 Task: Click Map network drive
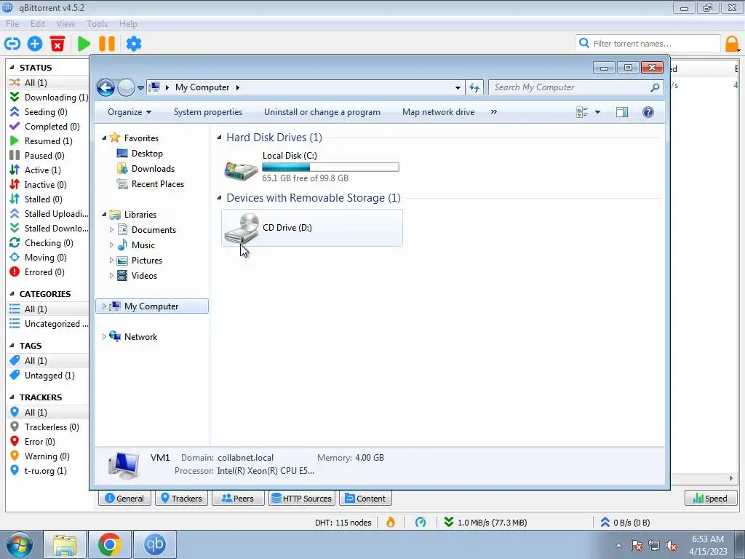438,112
